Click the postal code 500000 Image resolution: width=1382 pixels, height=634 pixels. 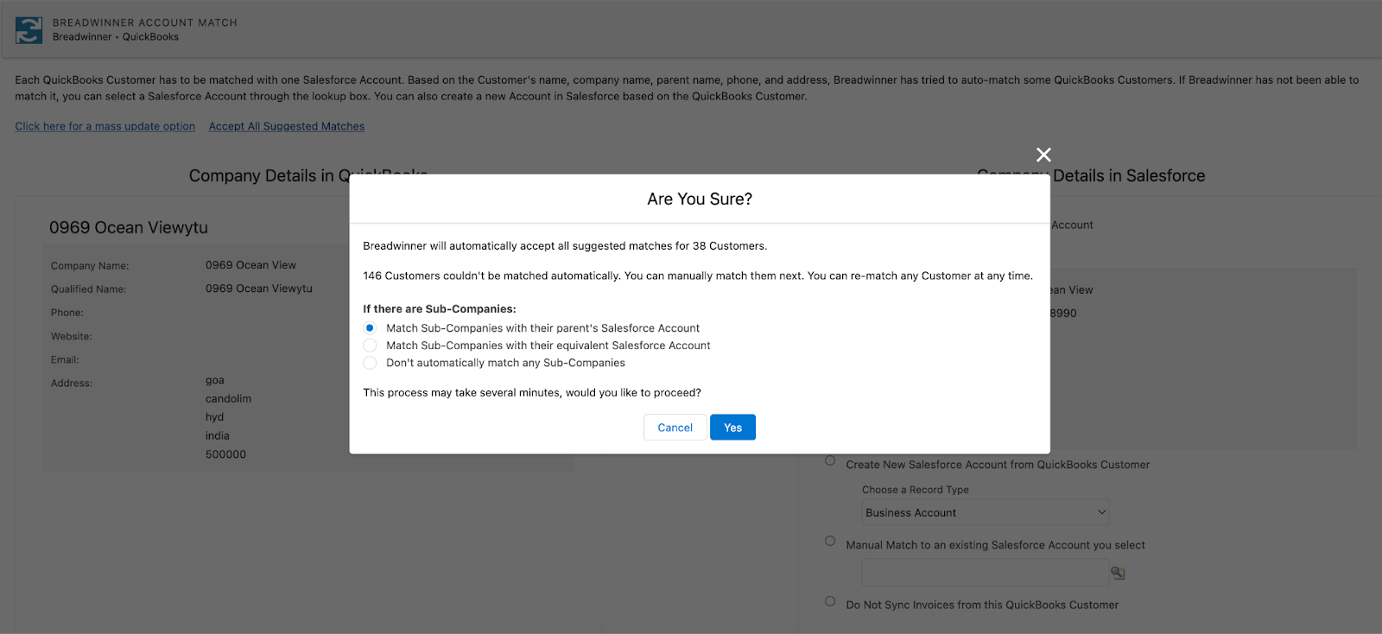click(x=225, y=454)
